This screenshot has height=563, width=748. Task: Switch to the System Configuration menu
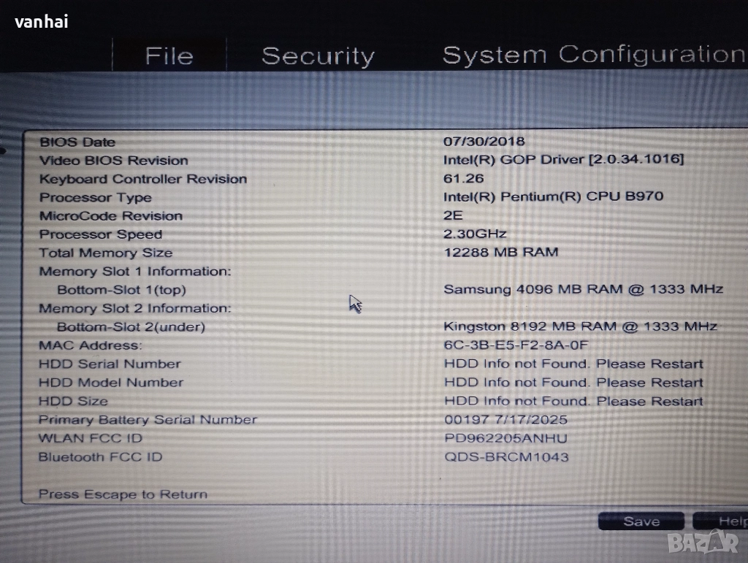coord(593,55)
